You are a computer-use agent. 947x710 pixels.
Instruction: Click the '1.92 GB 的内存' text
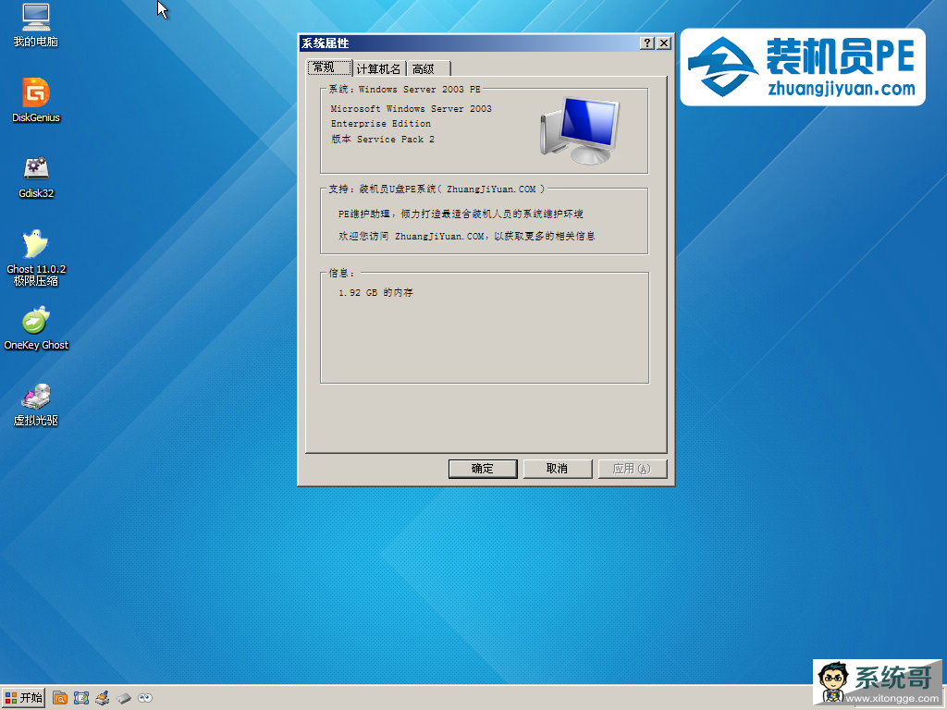[x=375, y=292]
